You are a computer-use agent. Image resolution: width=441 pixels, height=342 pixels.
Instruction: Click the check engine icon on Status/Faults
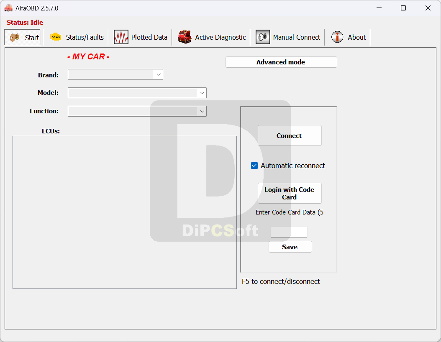pyautogui.click(x=56, y=37)
